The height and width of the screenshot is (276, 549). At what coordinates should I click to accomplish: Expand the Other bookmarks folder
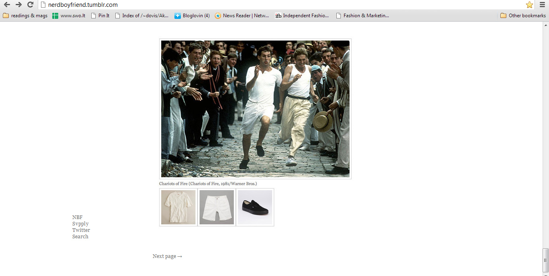pyautogui.click(x=523, y=16)
